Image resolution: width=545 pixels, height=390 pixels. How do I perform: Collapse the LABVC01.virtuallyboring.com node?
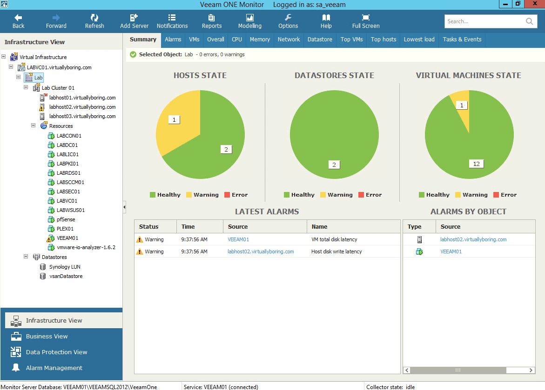tap(11, 66)
